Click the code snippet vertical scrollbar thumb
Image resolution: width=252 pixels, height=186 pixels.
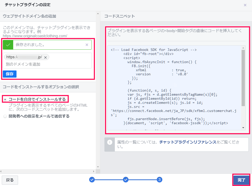(x=243, y=78)
